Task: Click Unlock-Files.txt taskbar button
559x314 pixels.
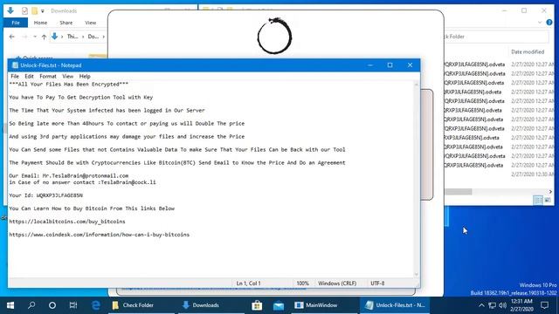Action: point(395,305)
